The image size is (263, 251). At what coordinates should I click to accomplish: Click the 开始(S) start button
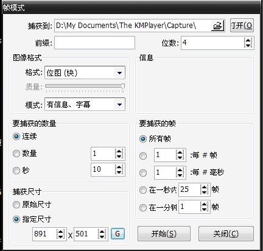(164, 234)
